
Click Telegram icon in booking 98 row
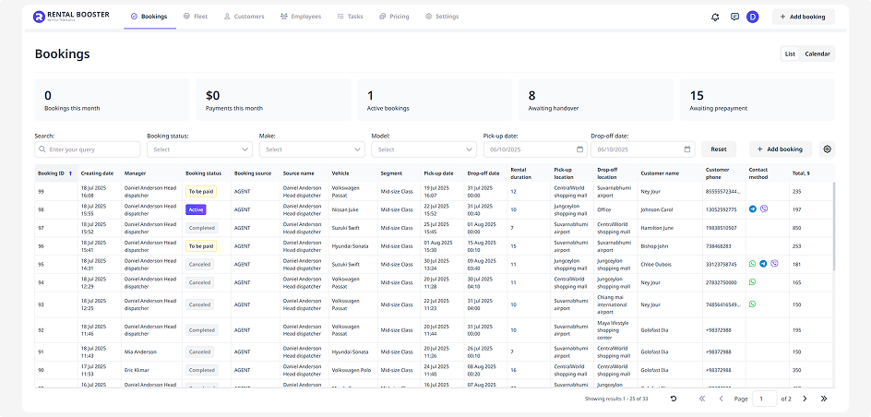[753, 209]
